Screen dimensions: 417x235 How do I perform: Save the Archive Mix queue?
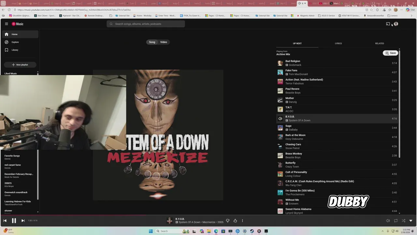tap(390, 53)
